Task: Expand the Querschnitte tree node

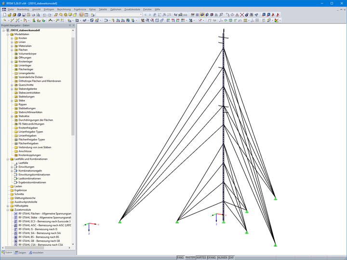Action: 12,85
